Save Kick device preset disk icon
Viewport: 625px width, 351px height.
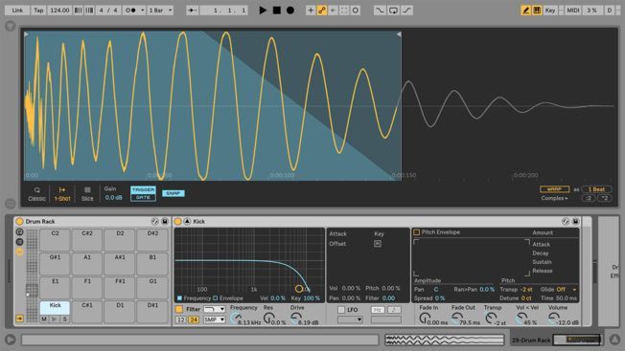575,222
